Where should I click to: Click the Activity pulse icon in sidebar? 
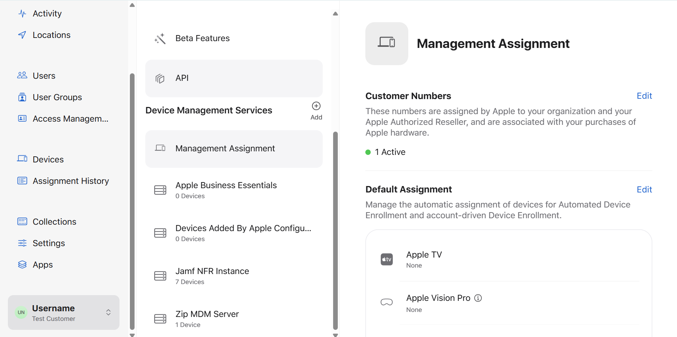click(22, 14)
